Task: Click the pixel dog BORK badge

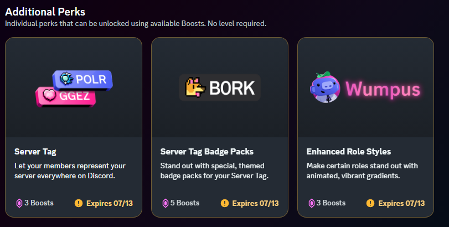Action: 220,87
